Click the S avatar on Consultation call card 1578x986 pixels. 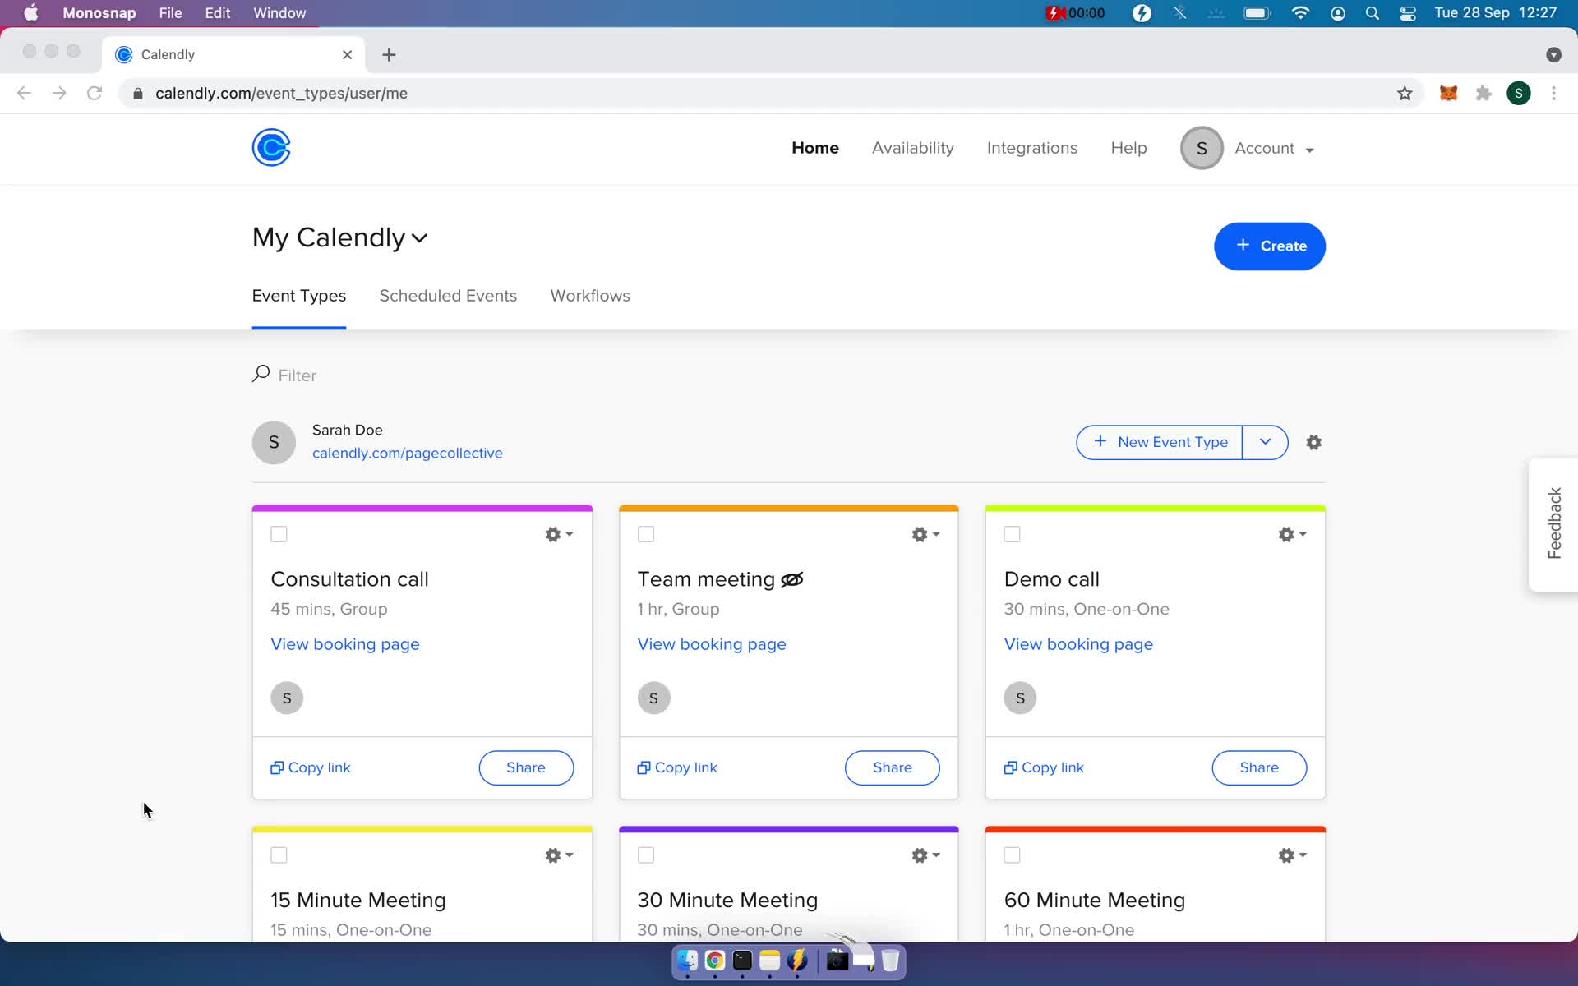[287, 698]
